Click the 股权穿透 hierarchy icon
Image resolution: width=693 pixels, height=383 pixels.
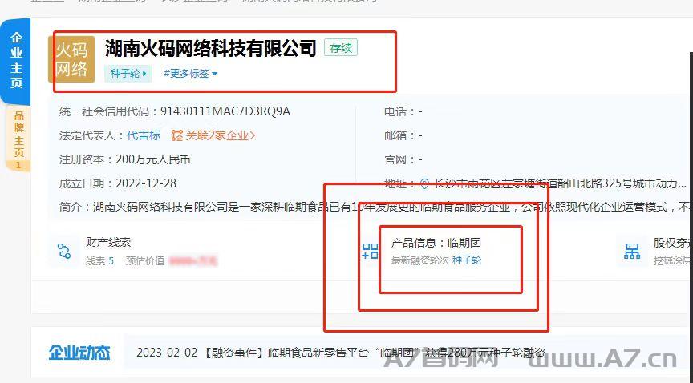[x=632, y=251]
